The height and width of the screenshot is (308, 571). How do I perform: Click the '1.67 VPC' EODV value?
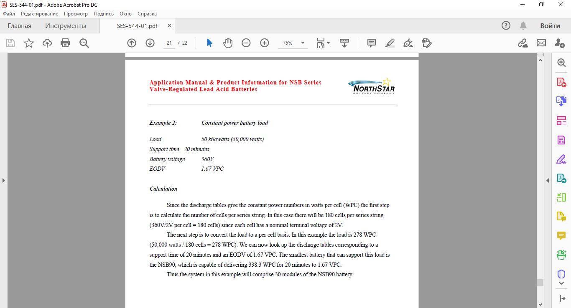point(212,169)
